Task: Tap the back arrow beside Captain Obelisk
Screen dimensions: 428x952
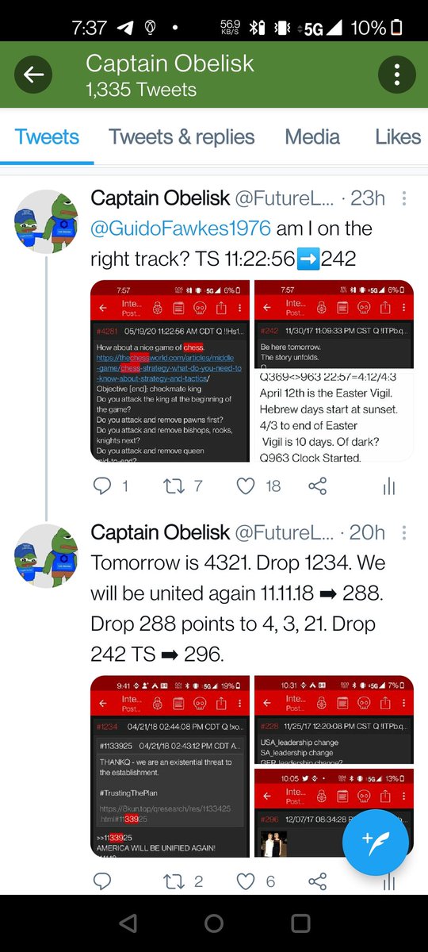Action: 33,75
